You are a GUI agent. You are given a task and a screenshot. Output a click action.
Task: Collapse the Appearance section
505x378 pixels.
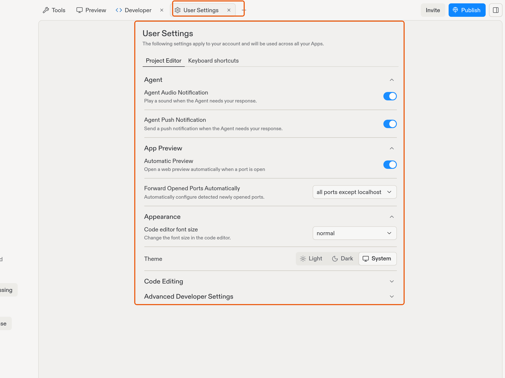392,217
